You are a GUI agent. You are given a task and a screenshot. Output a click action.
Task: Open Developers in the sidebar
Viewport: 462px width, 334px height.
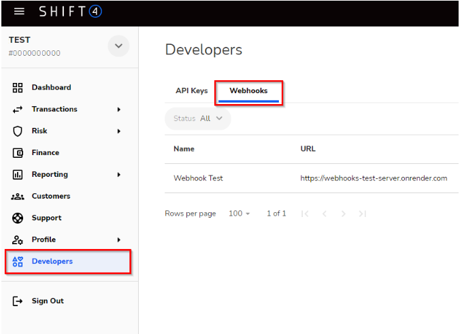[52, 262]
